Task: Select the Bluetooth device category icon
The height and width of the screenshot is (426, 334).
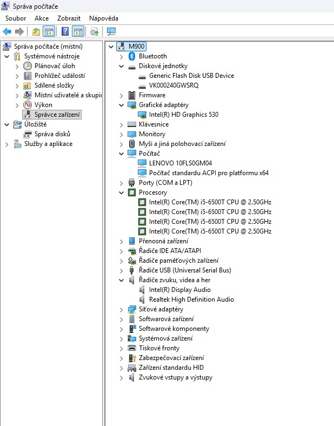Action: [x=132, y=56]
